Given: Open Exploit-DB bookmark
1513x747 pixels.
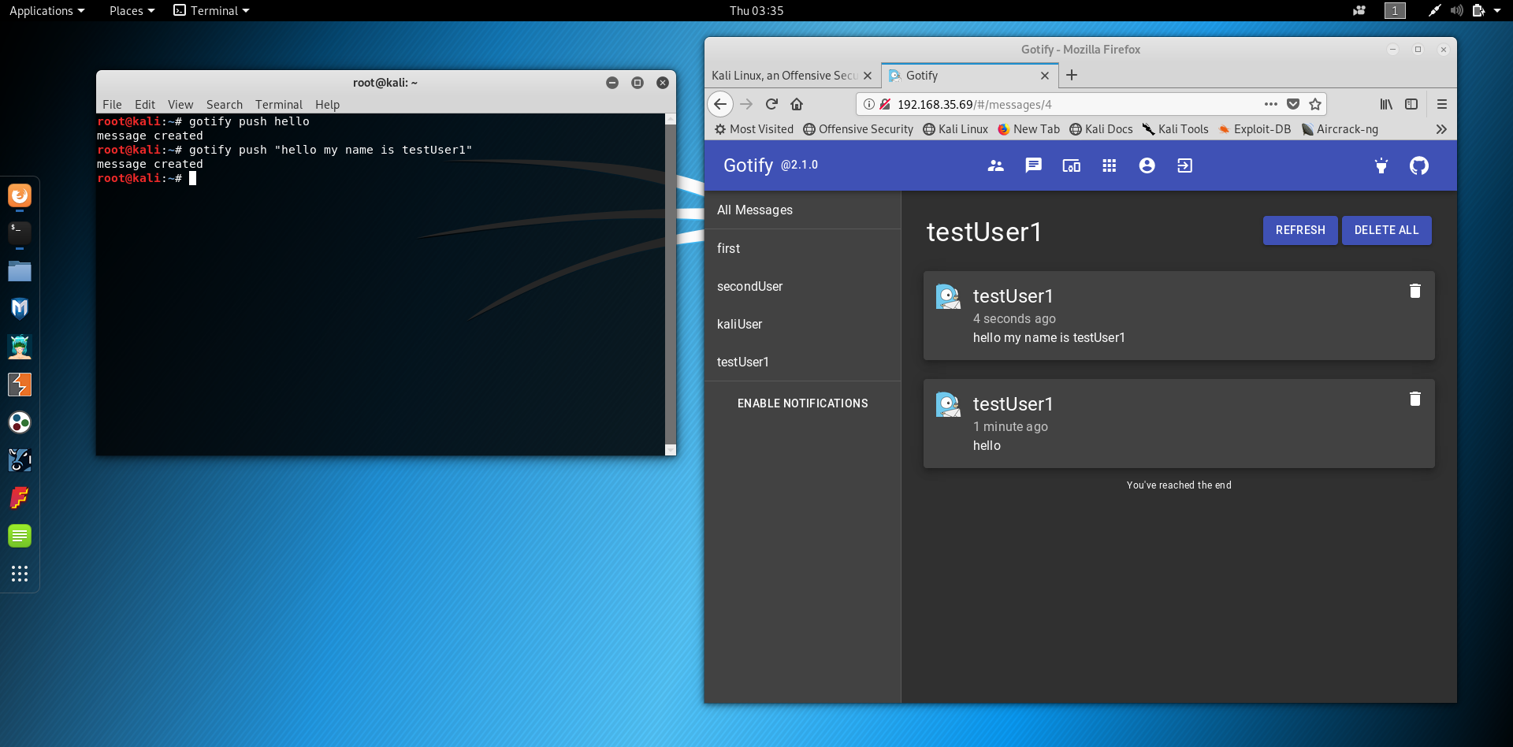Looking at the screenshot, I should [x=1255, y=129].
